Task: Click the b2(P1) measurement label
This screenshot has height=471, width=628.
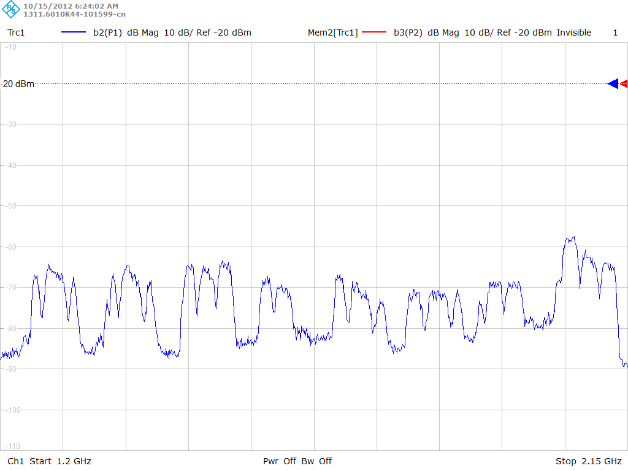Action: coord(107,33)
